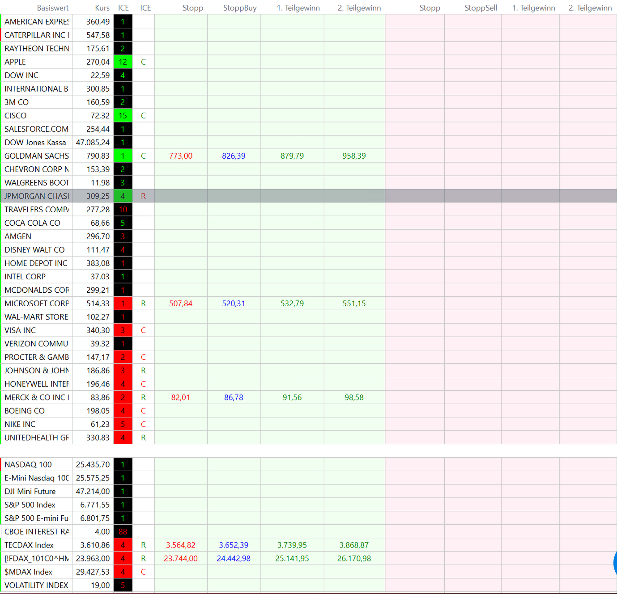The image size is (617, 594).
Task: Click NASDAQ 100 price 25.435,70
Action: pos(93,464)
